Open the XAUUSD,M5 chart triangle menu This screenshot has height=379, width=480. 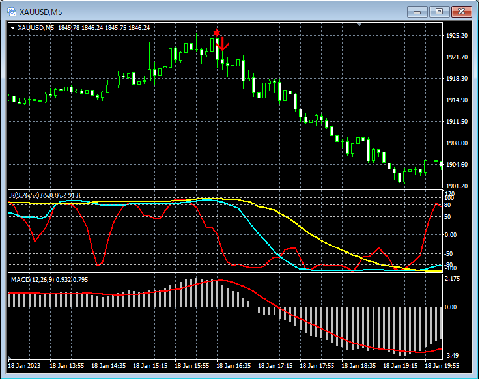pyautogui.click(x=12, y=28)
